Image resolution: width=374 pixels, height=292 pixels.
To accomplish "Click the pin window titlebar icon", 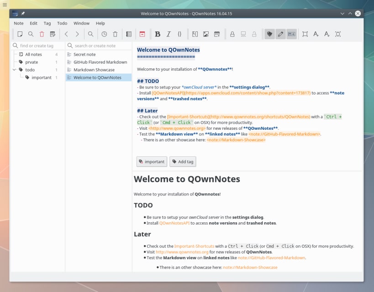I will pyautogui.click(x=23, y=14).
